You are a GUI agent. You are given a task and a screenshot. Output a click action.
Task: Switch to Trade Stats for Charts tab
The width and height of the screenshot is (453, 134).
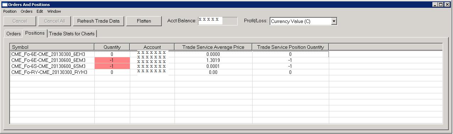coord(72,34)
